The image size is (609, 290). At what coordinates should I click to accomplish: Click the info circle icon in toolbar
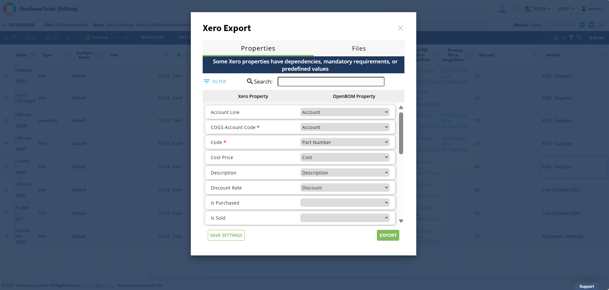pyautogui.click(x=556, y=38)
